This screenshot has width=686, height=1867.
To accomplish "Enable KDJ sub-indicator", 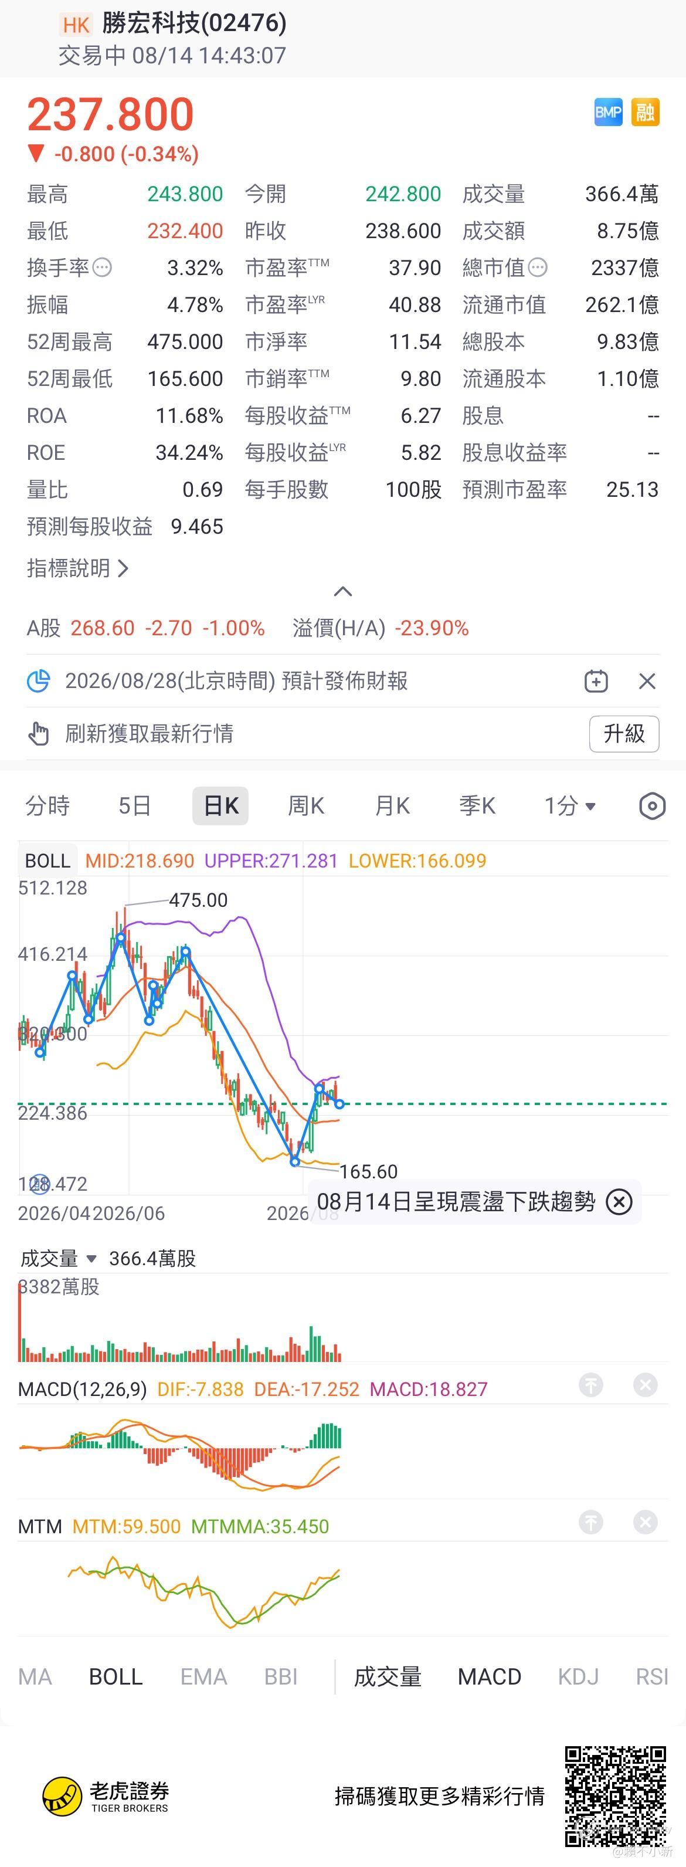I will coord(578,1676).
